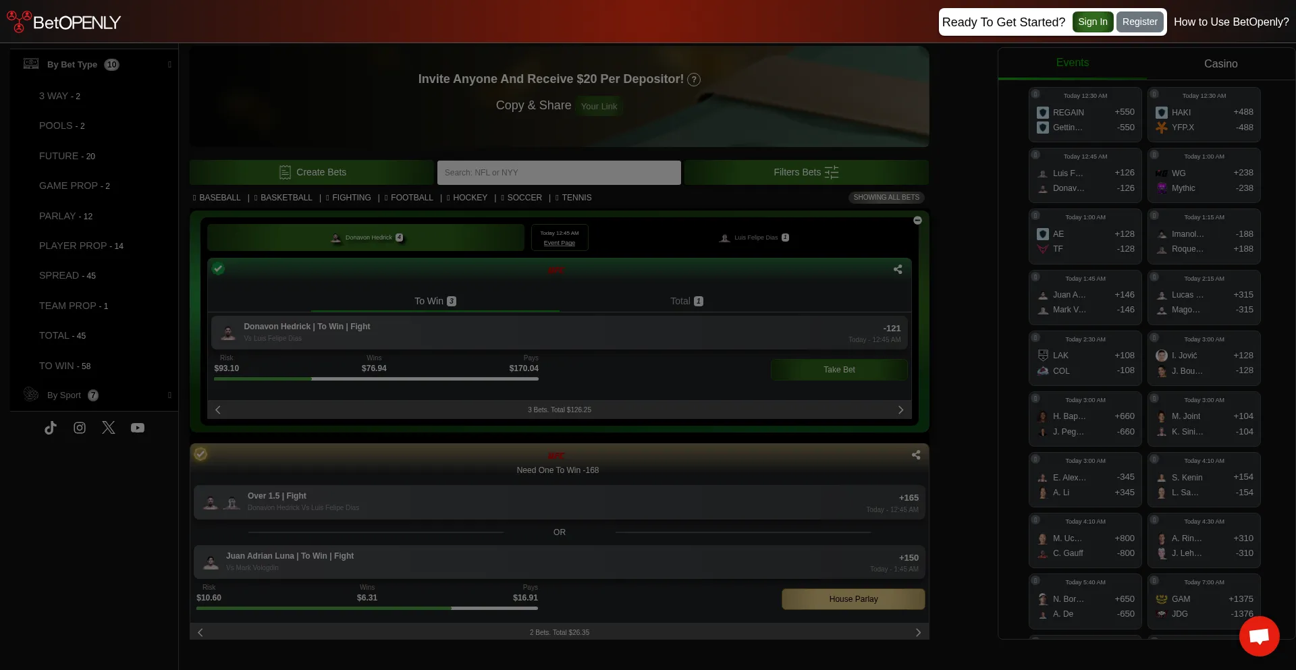Viewport: 1296px width, 670px height.
Task: Collapse the By Bet Type section arrow
Action: (x=169, y=65)
